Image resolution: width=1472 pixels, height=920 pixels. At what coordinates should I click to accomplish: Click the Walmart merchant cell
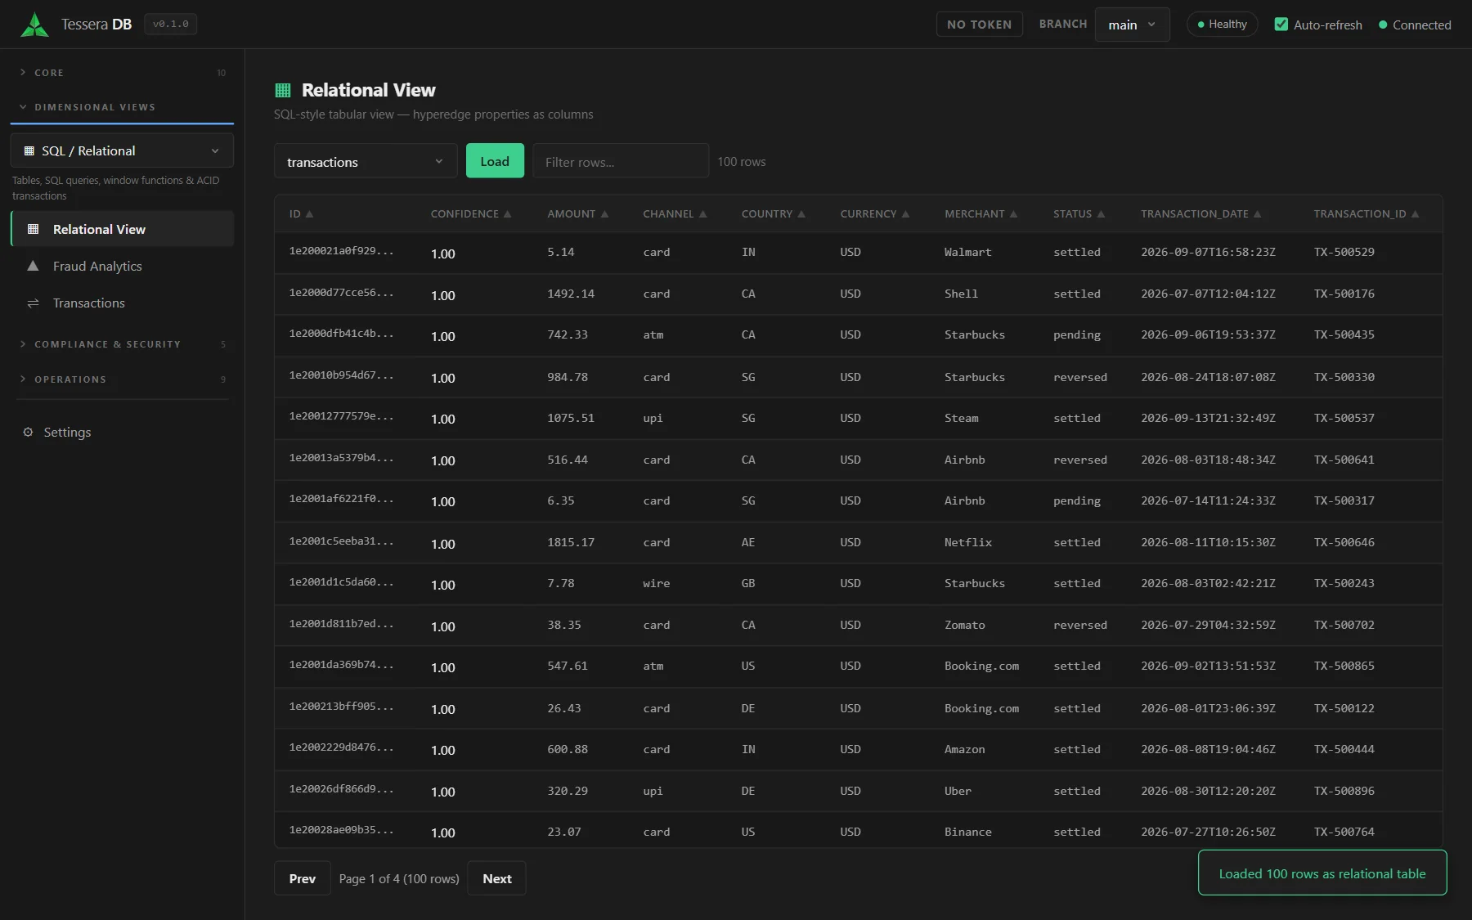(x=967, y=253)
